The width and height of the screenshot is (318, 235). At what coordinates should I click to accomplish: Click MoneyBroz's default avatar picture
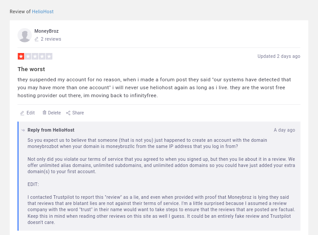(x=25, y=35)
